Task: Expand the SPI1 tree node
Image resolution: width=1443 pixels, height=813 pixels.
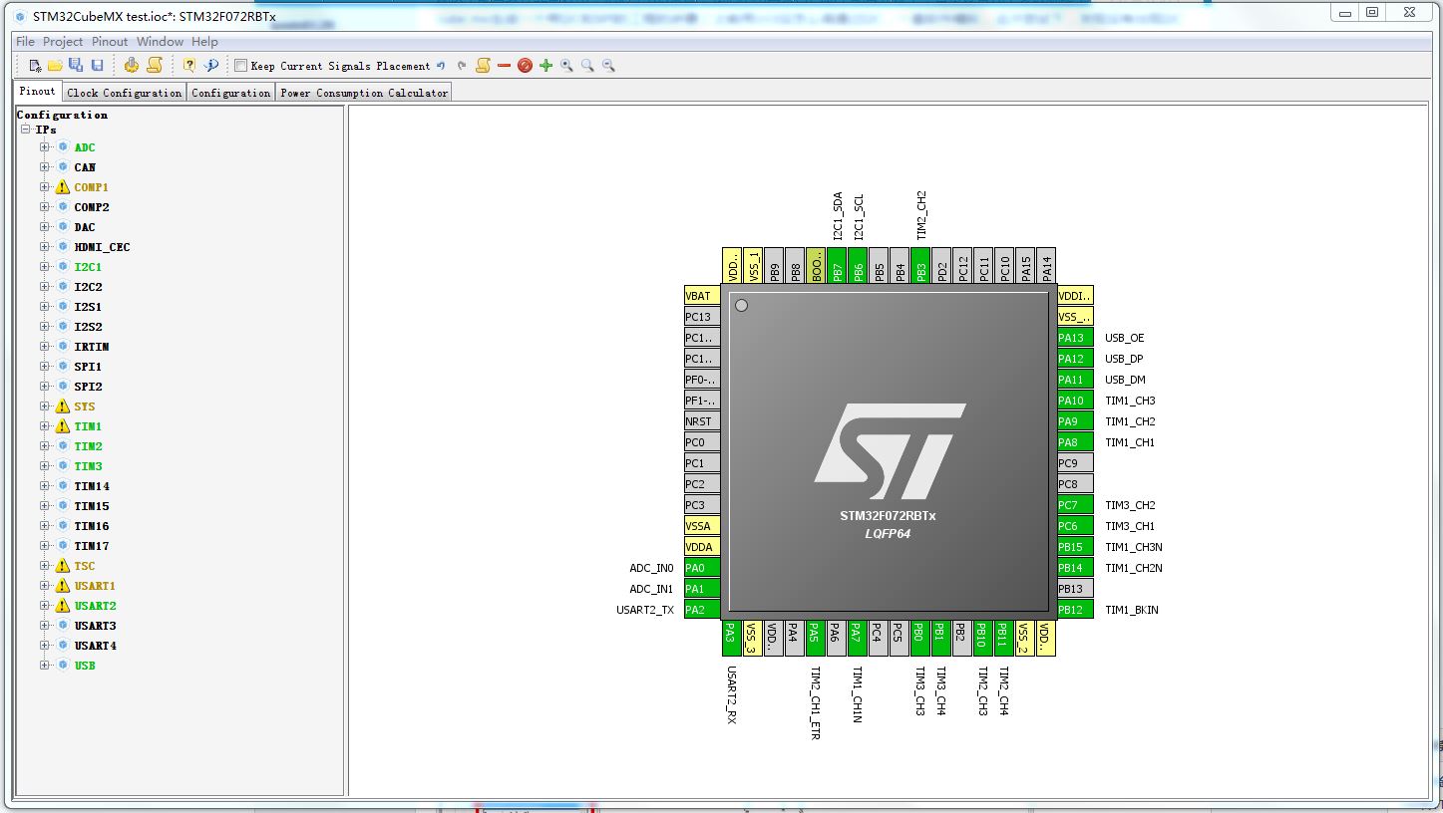Action: click(x=45, y=367)
